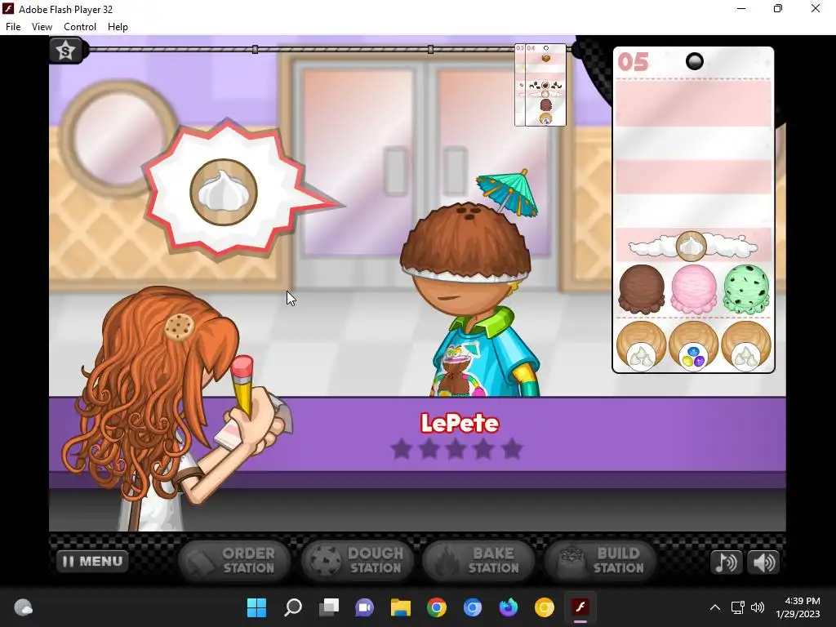
Task: Click the pin at the top of ticket 05
Action: tap(694, 62)
